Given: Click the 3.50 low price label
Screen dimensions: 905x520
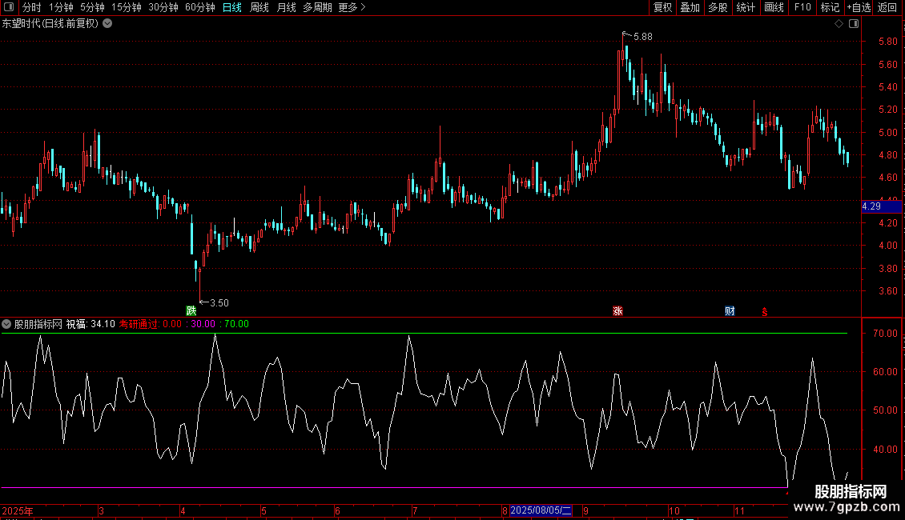Looking at the screenshot, I should point(219,303).
